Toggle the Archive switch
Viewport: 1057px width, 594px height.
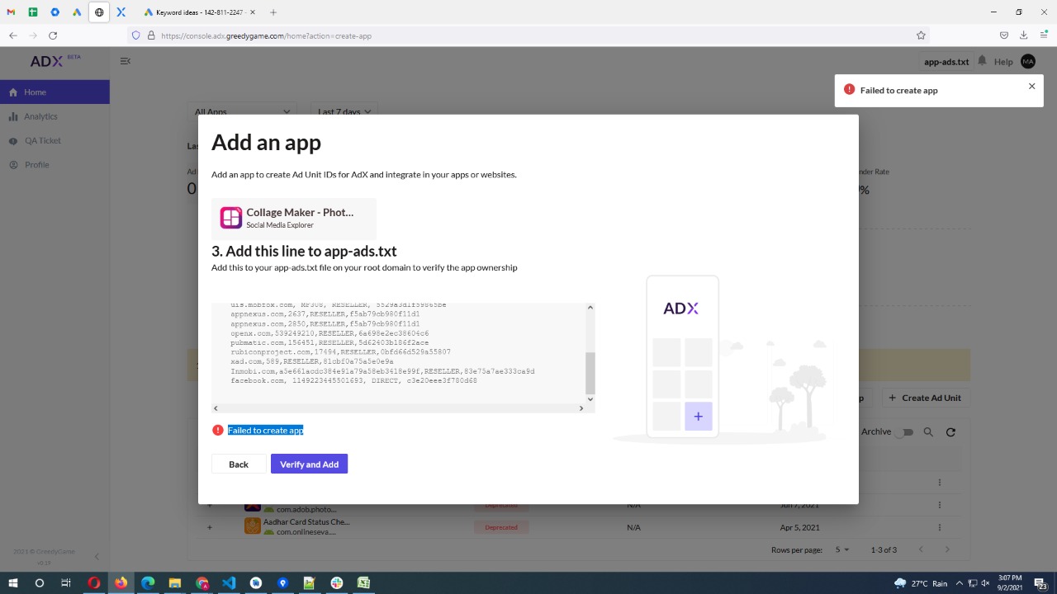[x=906, y=432]
